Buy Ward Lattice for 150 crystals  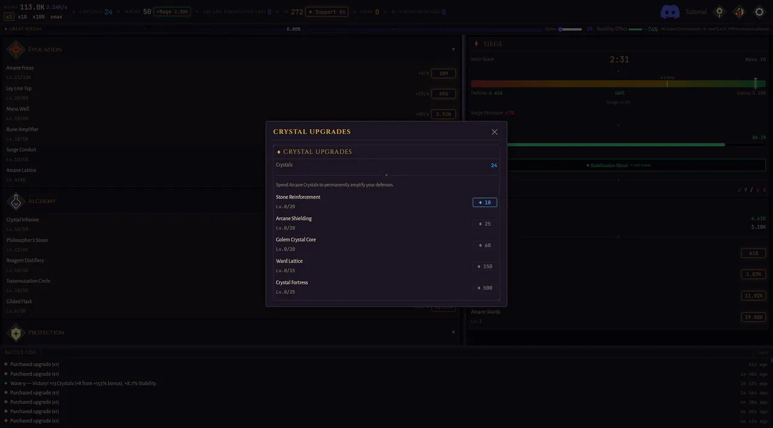click(x=485, y=266)
